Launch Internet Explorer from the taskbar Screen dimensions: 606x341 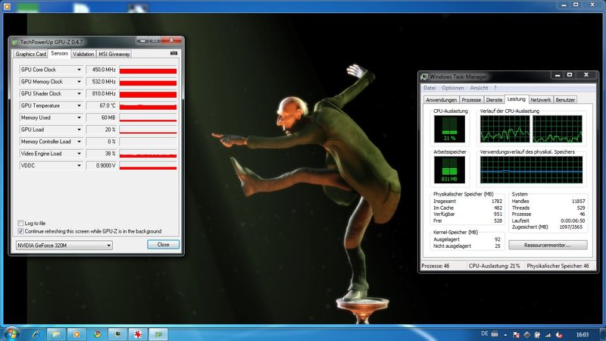36,334
